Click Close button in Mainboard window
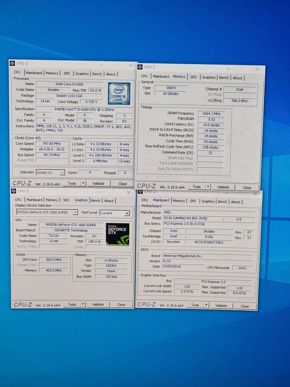The image size is (290, 387). point(245,306)
